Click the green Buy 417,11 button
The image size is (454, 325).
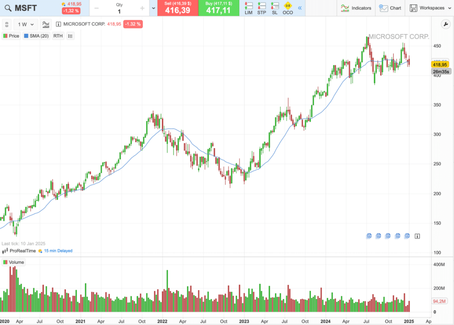(x=219, y=8)
